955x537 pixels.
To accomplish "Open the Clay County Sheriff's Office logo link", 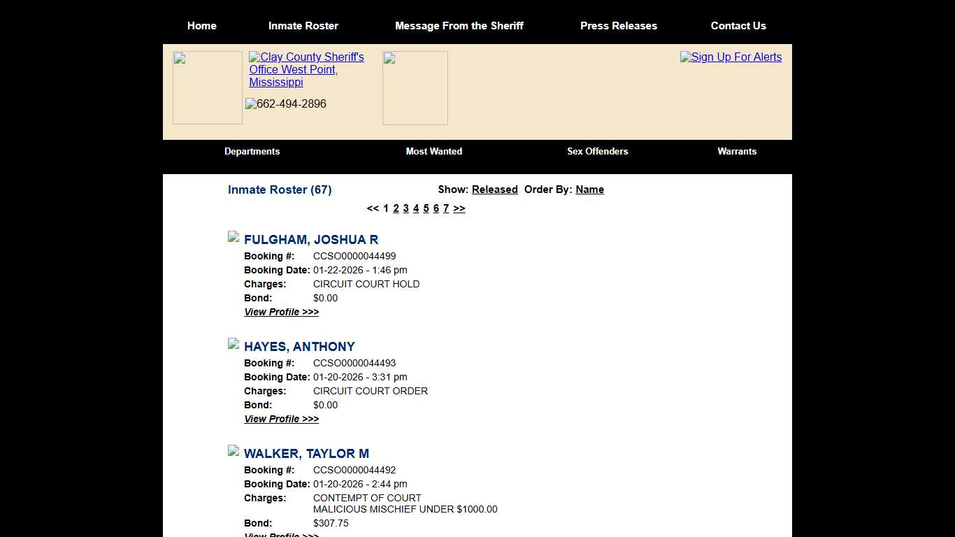I will point(306,69).
